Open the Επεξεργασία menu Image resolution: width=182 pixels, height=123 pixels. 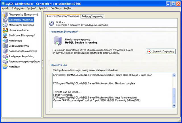[18, 9]
